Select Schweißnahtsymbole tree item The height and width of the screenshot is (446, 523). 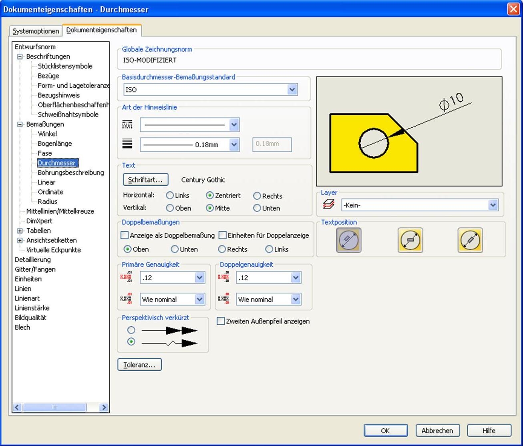68,115
